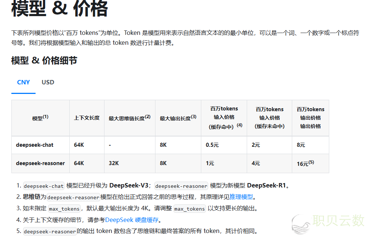Viewport: 367px width, 237px height.
Task: Click the dash cell in deepseek-chat row
Action: click(x=130, y=145)
